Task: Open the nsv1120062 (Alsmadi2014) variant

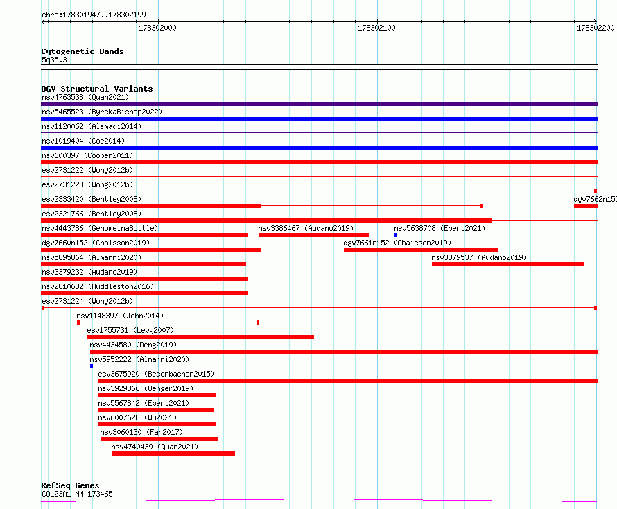Action: point(92,126)
